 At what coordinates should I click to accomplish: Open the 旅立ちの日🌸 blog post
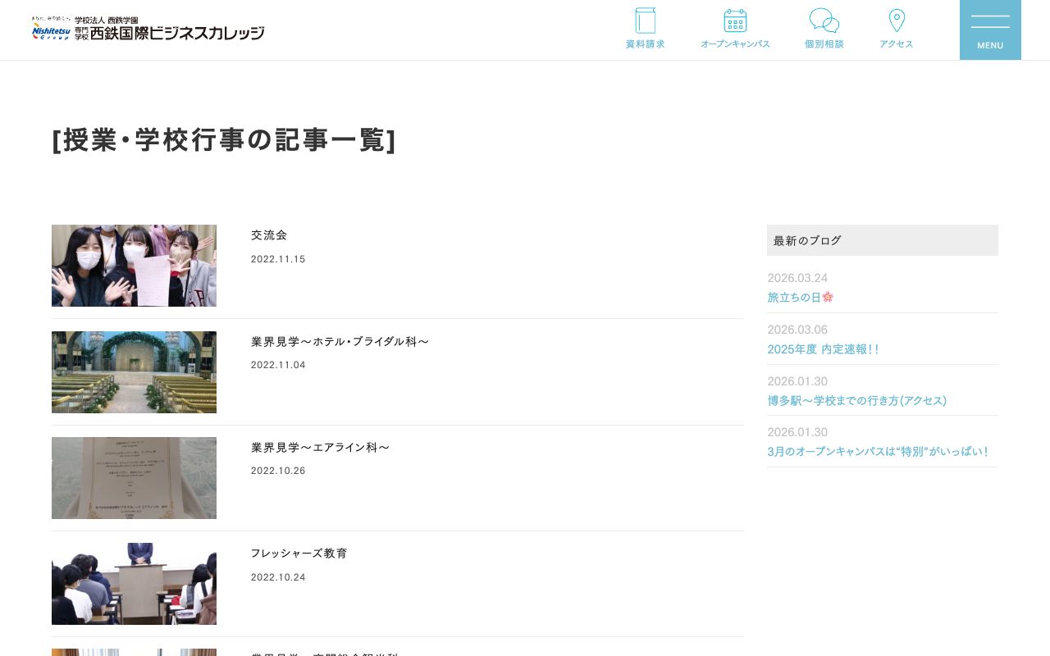click(800, 297)
